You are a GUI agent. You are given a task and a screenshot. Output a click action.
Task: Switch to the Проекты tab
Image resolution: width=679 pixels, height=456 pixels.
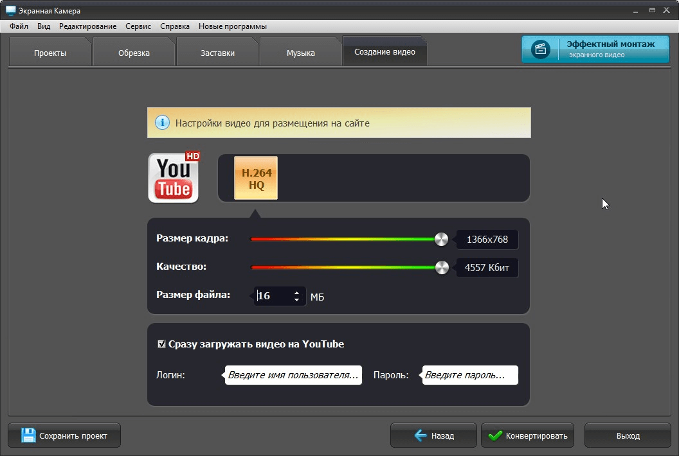50,53
